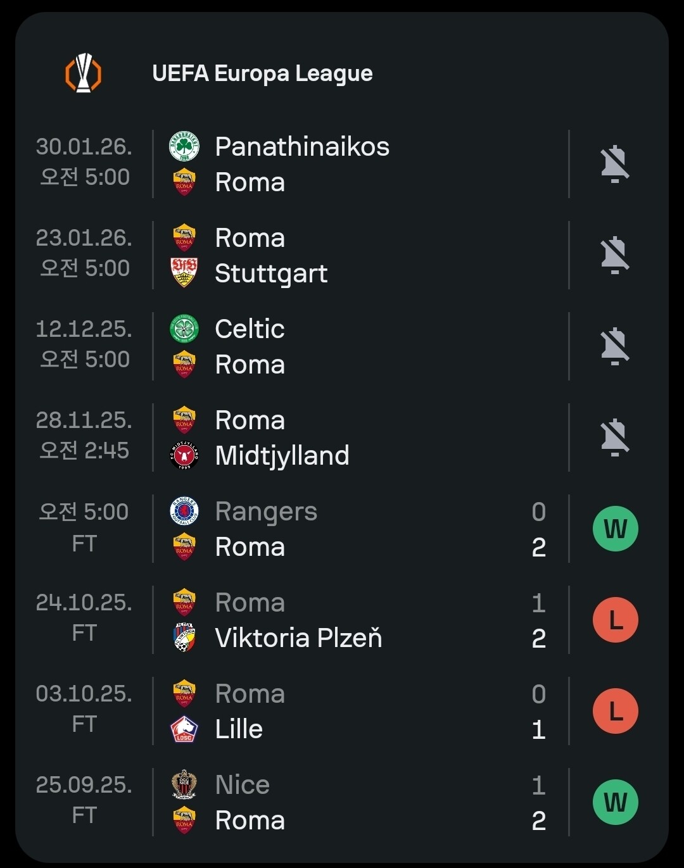
Task: Click the Lille LOSC crest
Action: tap(184, 729)
